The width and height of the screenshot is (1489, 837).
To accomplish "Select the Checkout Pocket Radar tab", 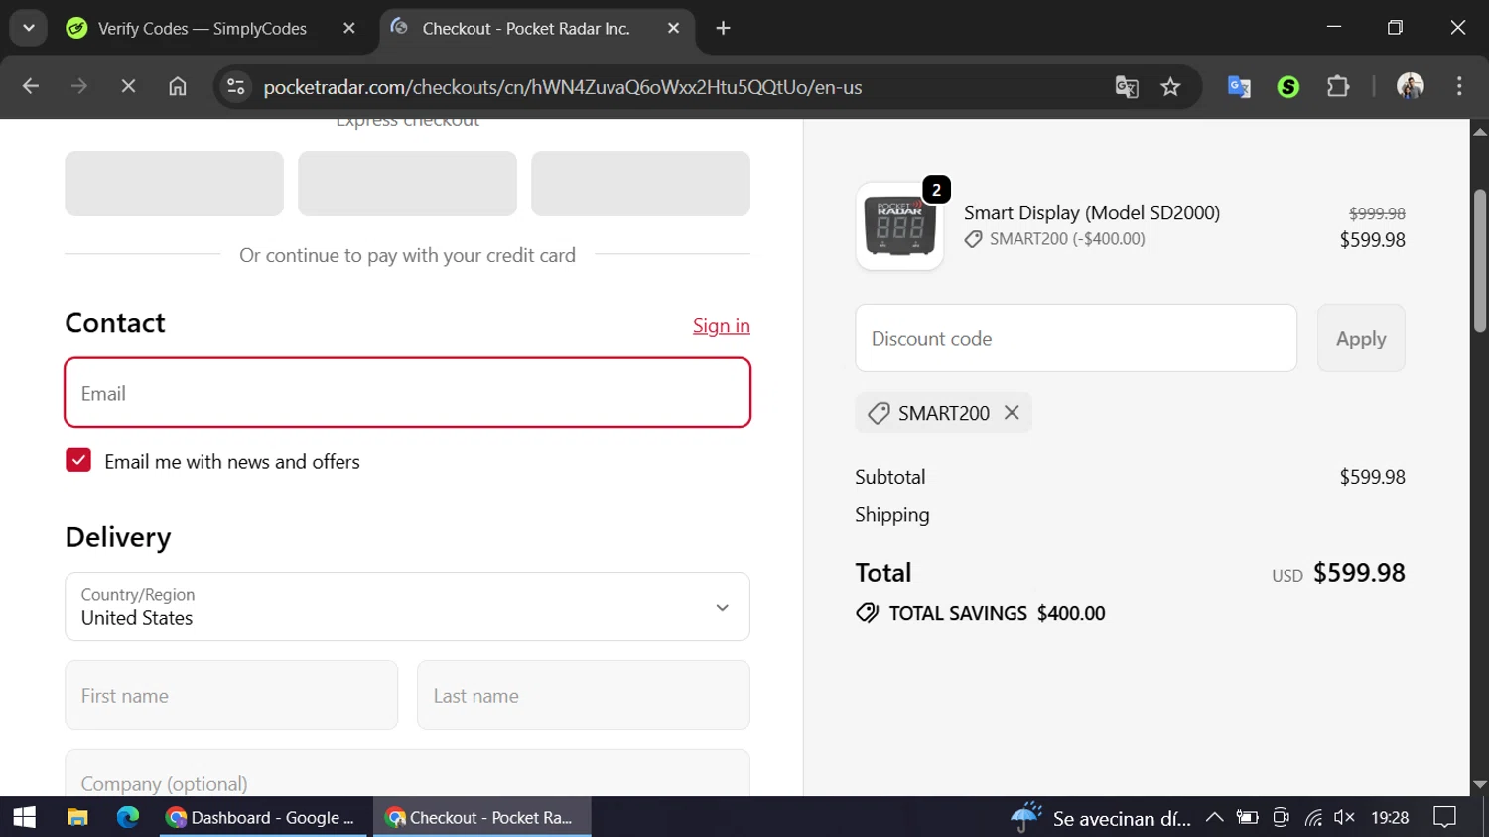I will (526, 28).
